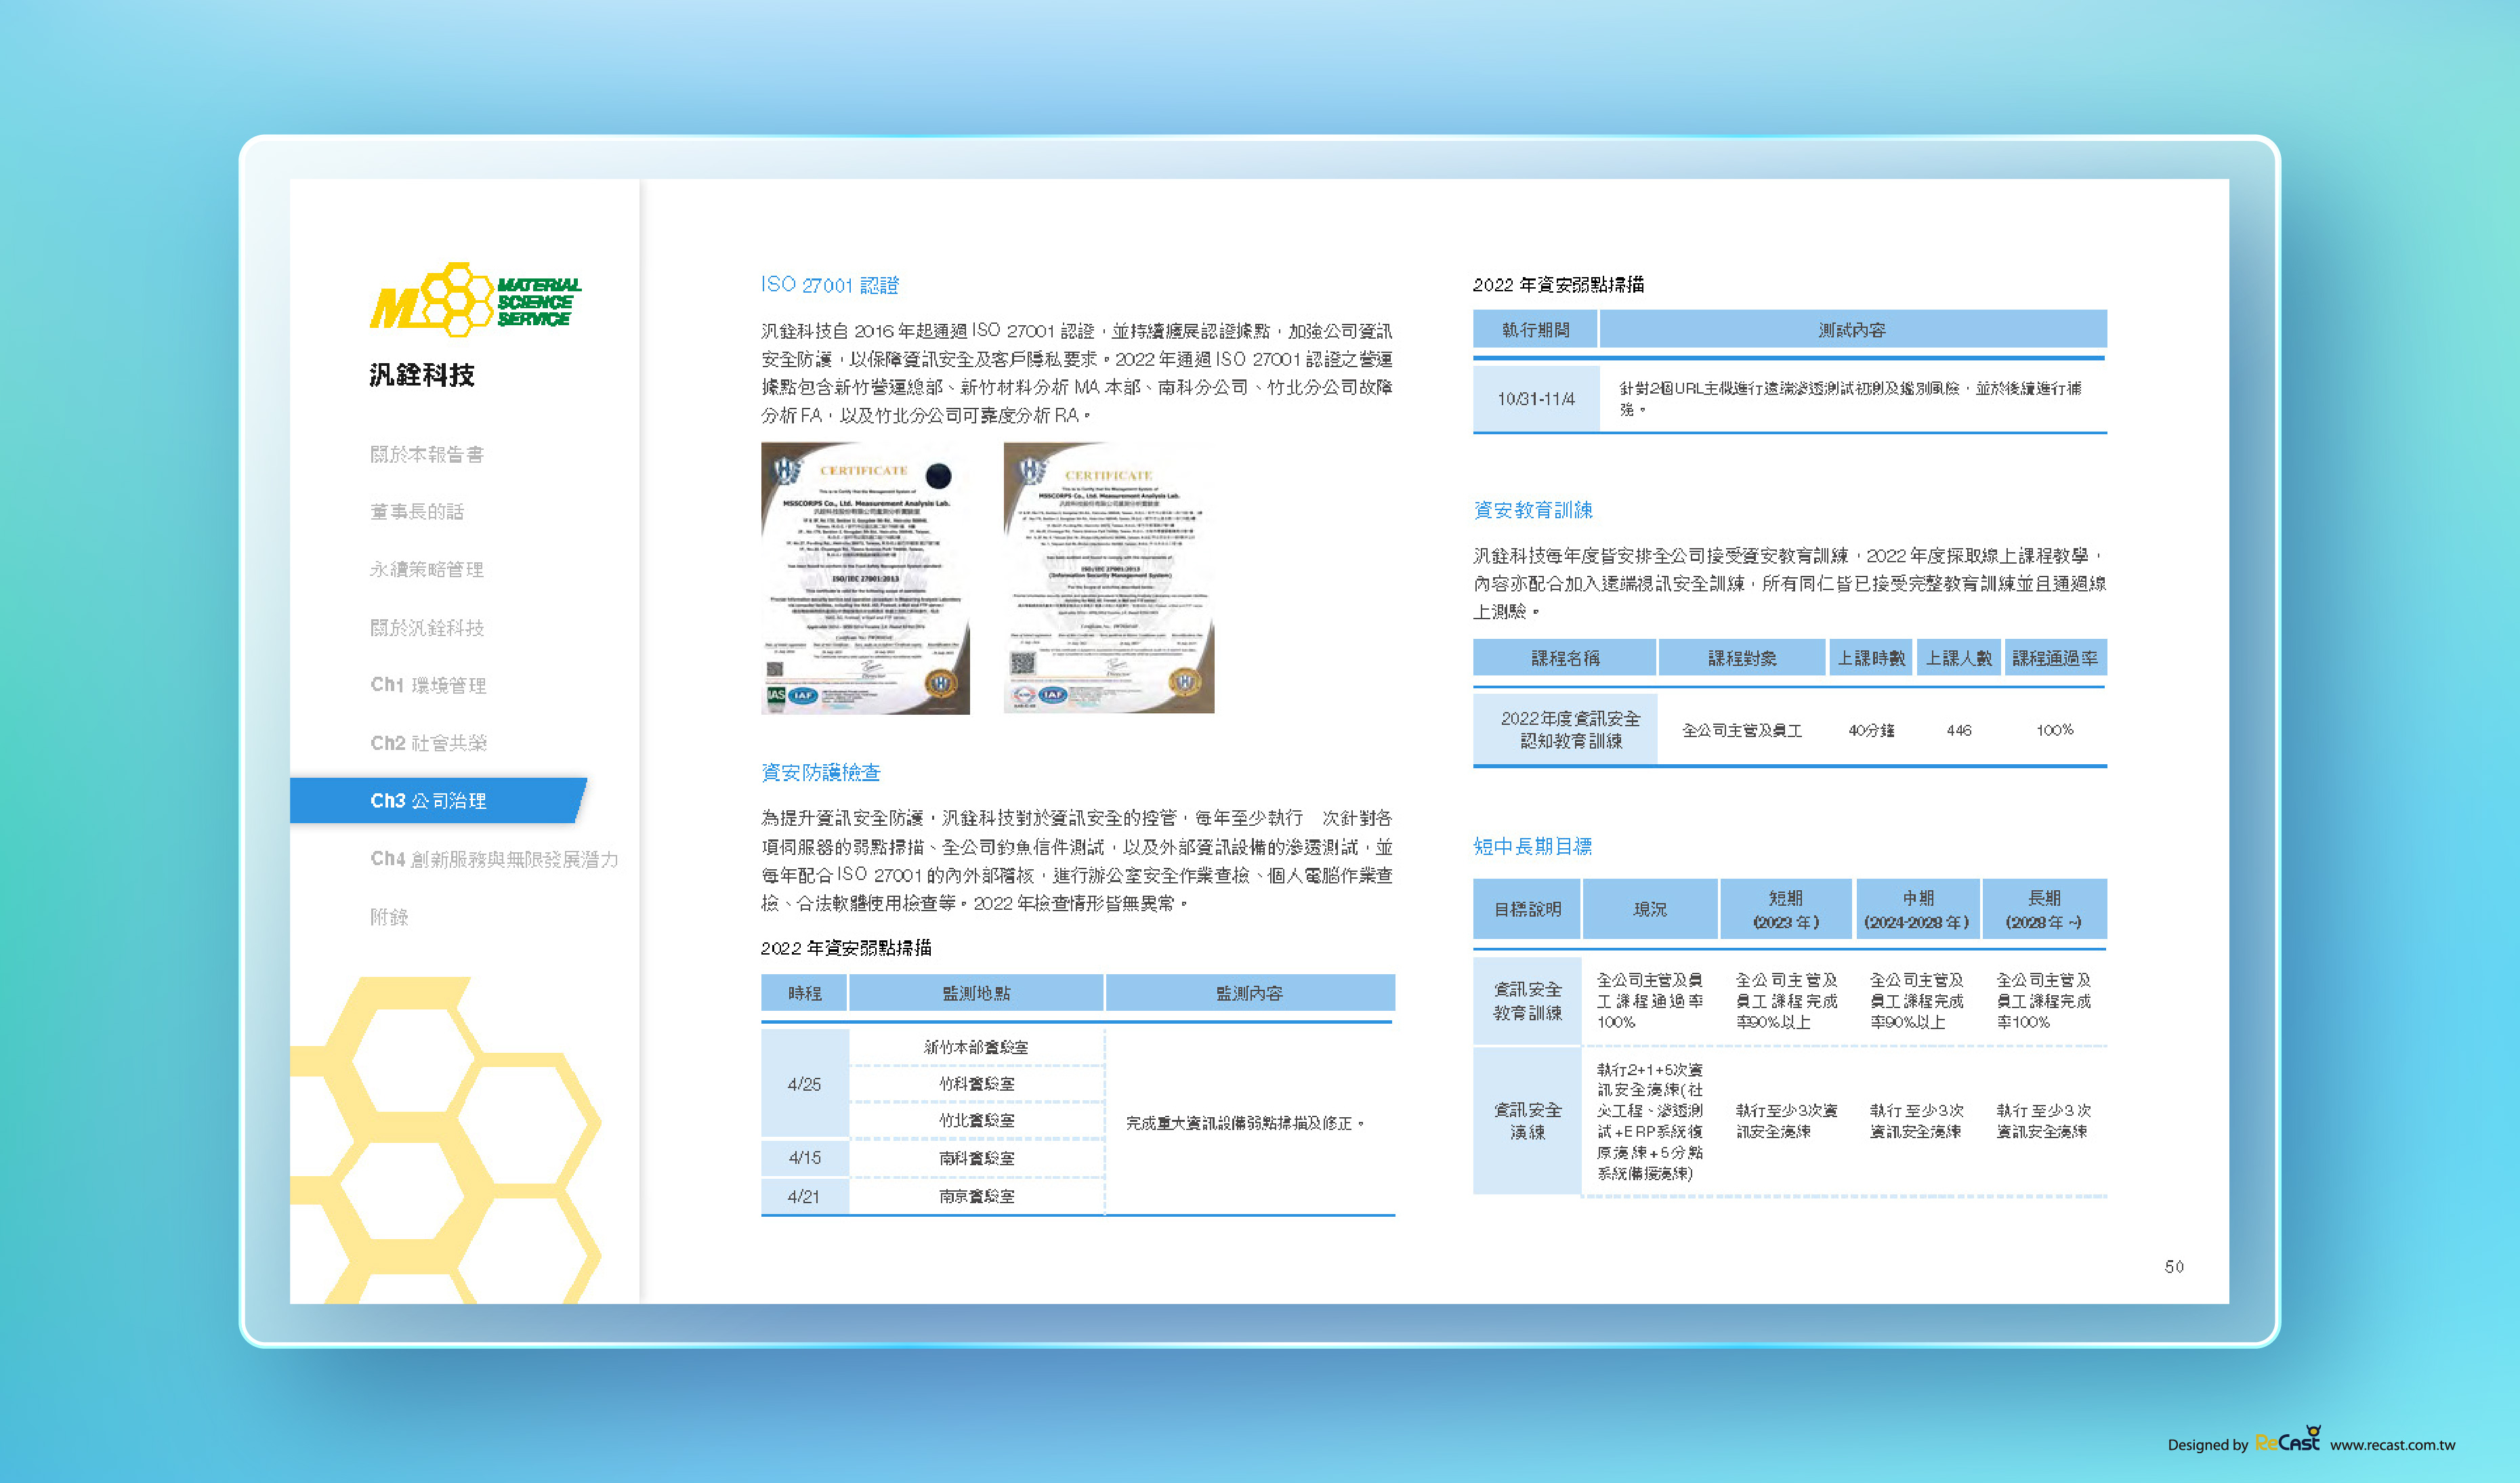Select the 監測內容 column header

[x=1249, y=993]
